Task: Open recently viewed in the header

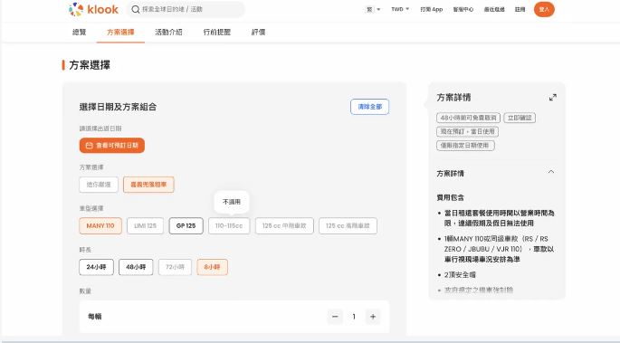Action: click(x=494, y=9)
